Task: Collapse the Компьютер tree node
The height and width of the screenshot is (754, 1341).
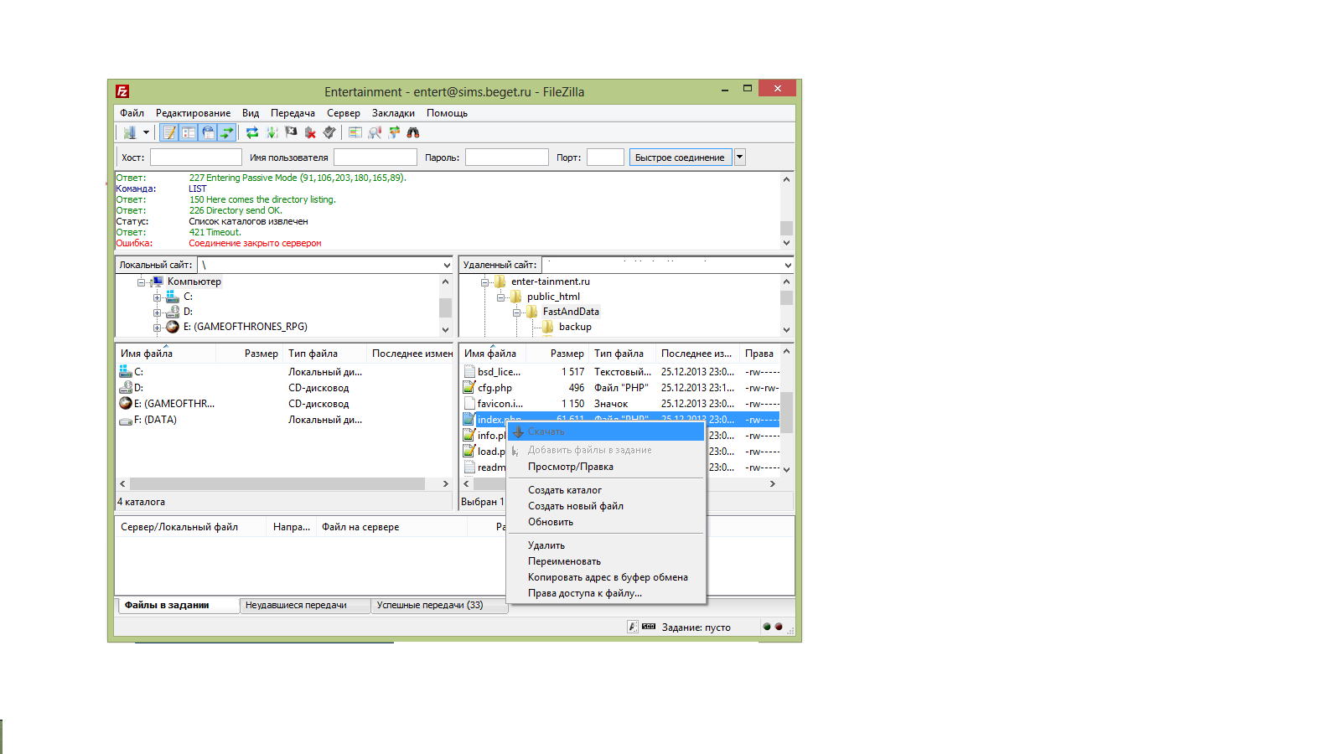Action: point(142,282)
